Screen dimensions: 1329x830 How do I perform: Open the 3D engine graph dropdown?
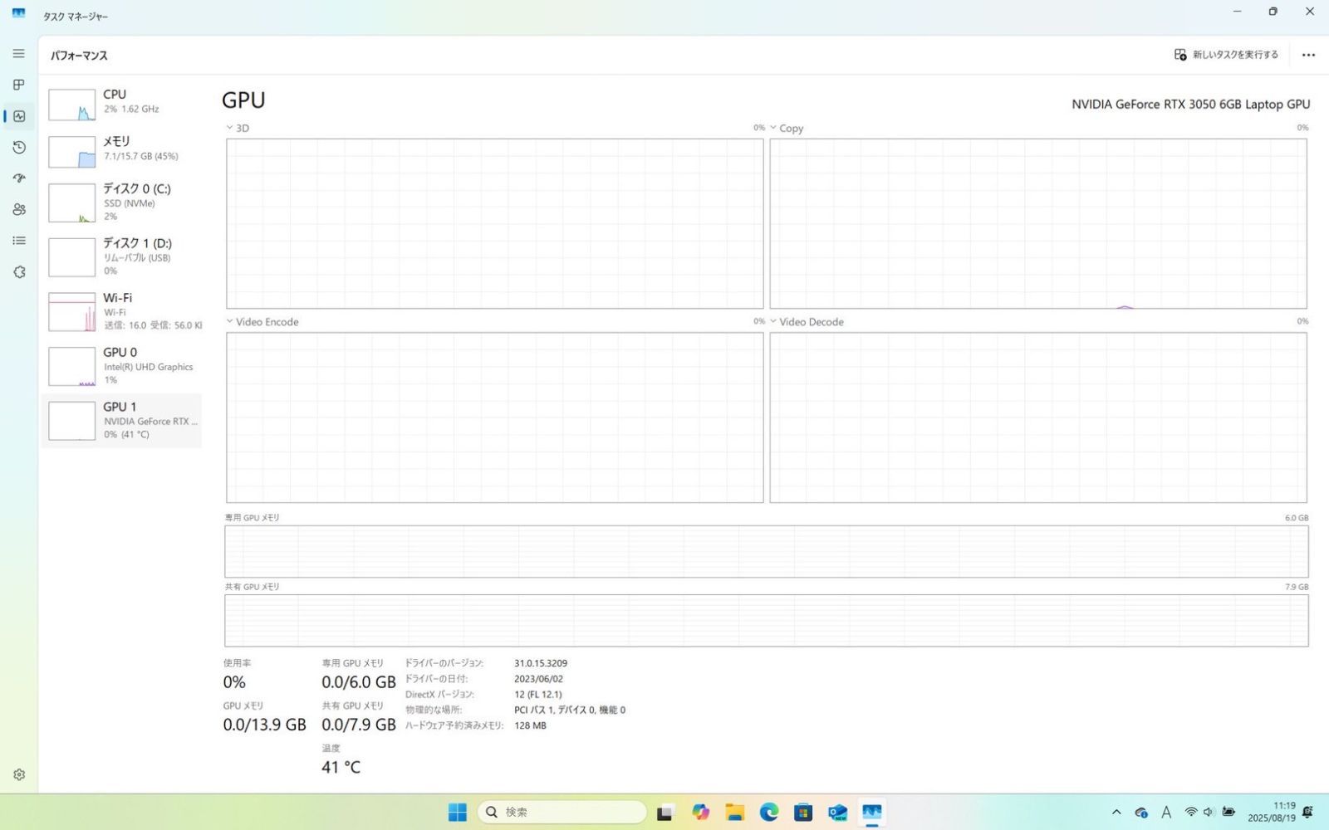[x=238, y=128]
